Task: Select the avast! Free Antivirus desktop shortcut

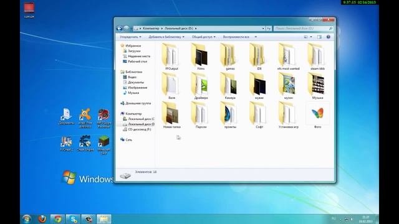Action: [x=85, y=118]
